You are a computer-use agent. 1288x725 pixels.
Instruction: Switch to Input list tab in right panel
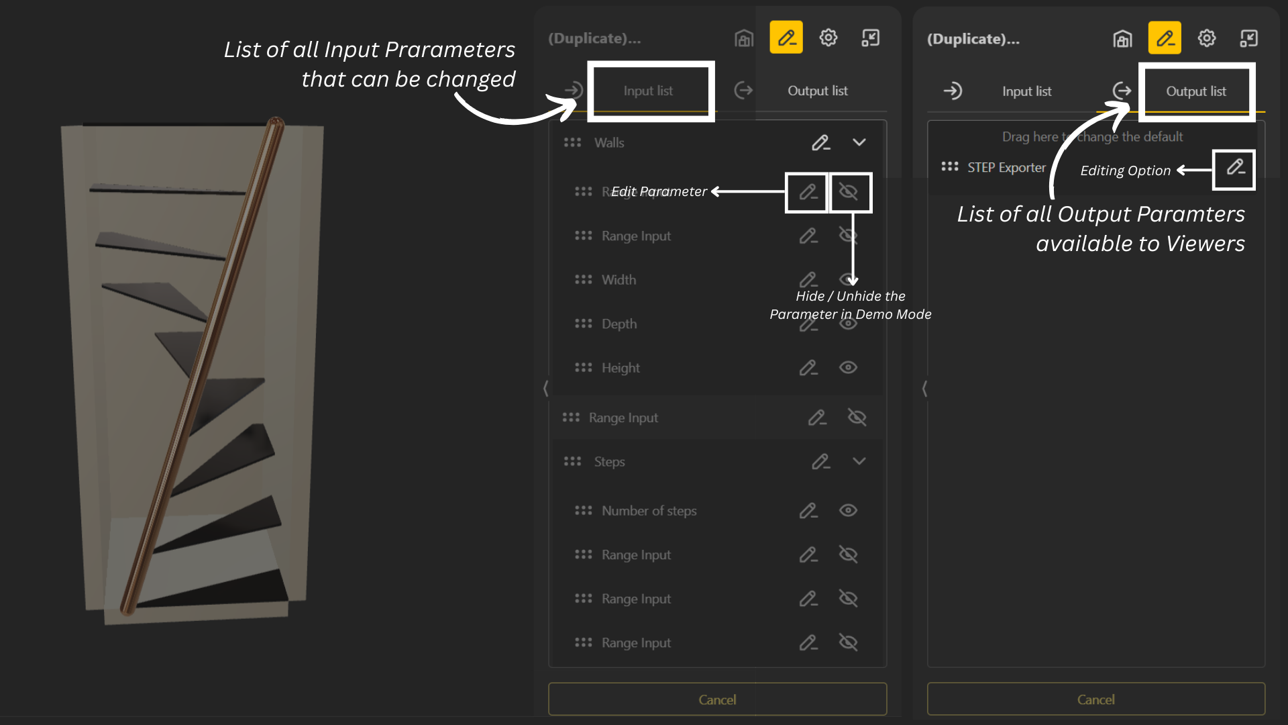[x=1026, y=91]
